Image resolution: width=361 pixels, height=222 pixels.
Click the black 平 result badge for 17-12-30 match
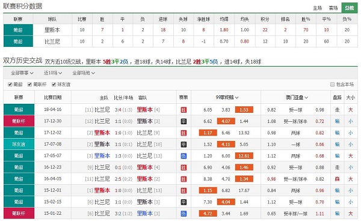point(184,121)
